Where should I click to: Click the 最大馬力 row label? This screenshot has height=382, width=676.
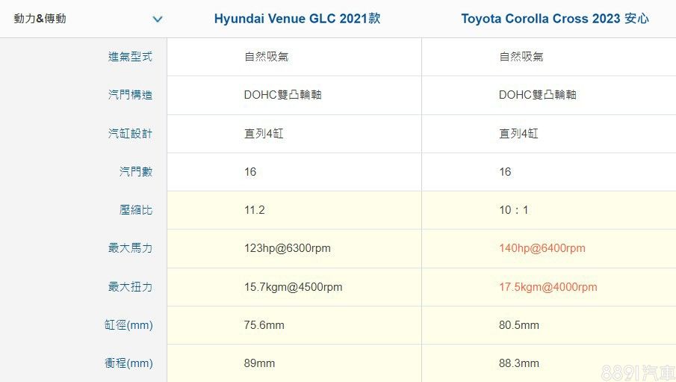click(x=130, y=248)
